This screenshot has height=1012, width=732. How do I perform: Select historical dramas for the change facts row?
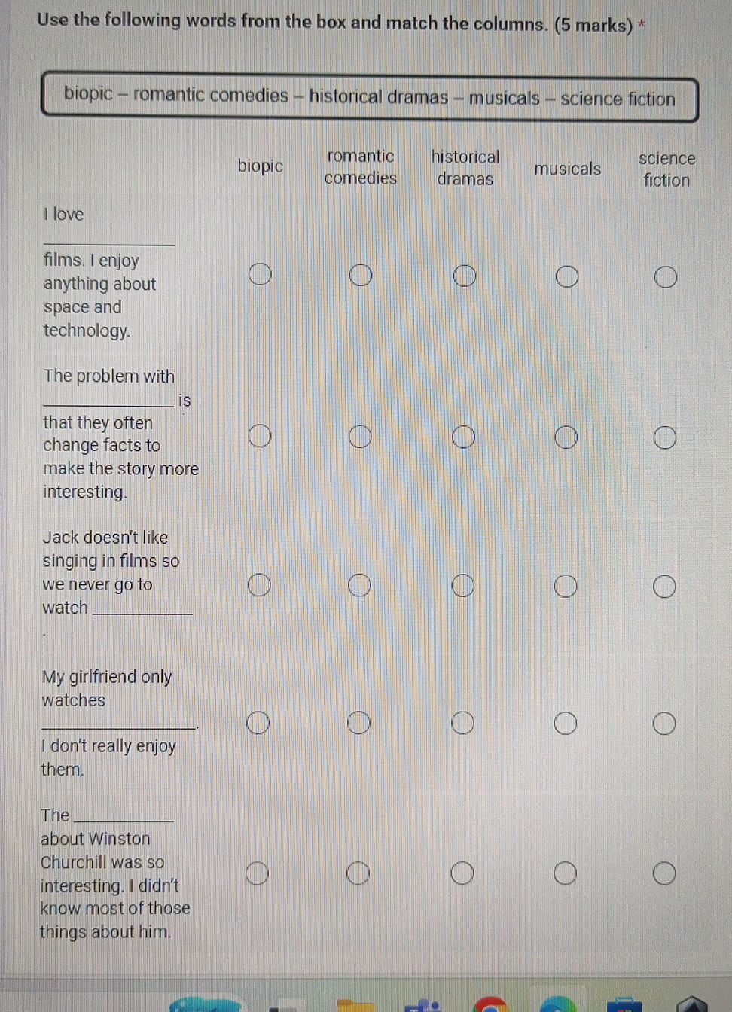[x=463, y=437]
